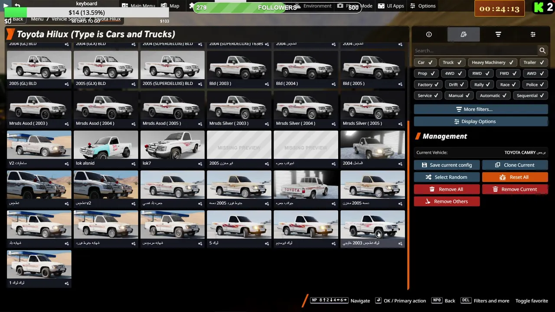Select the lok7 vehicle thumbnail
The width and height of the screenshot is (555, 312).
[x=172, y=145]
